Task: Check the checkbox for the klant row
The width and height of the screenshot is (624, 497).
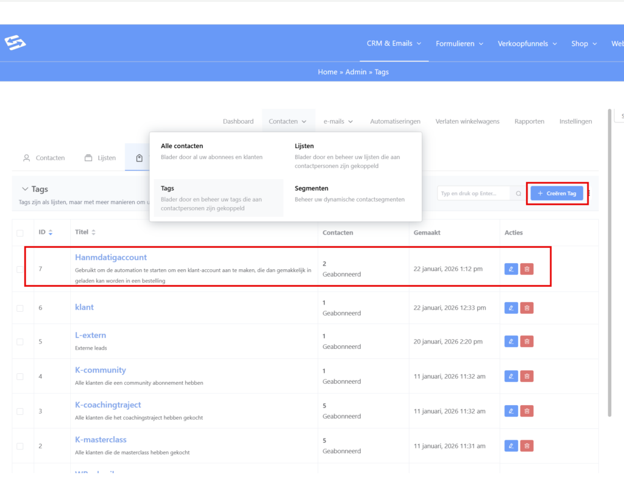Action: click(x=20, y=308)
